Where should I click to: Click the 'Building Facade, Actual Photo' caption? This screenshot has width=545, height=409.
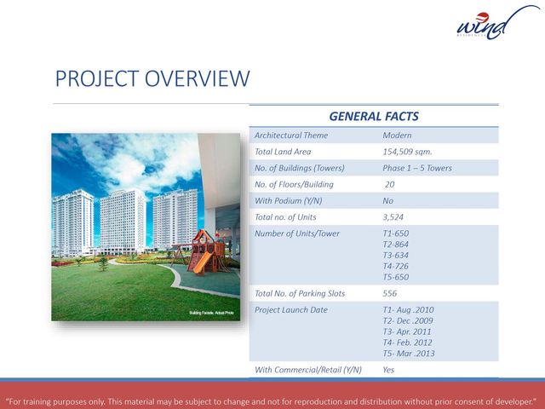coord(211,313)
